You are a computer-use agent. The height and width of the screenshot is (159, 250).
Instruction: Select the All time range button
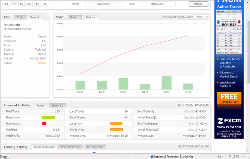[x=45, y=4]
